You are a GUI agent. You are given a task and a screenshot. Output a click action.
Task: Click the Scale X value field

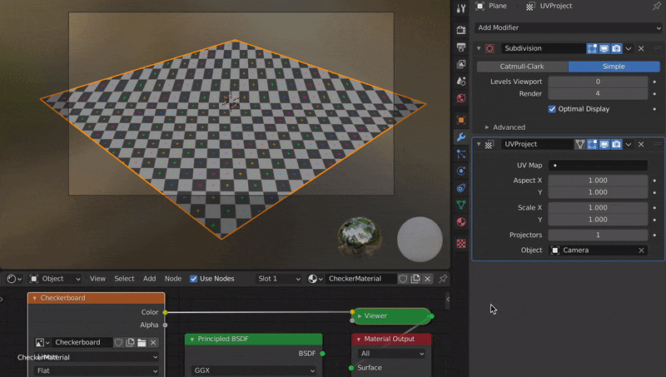598,207
